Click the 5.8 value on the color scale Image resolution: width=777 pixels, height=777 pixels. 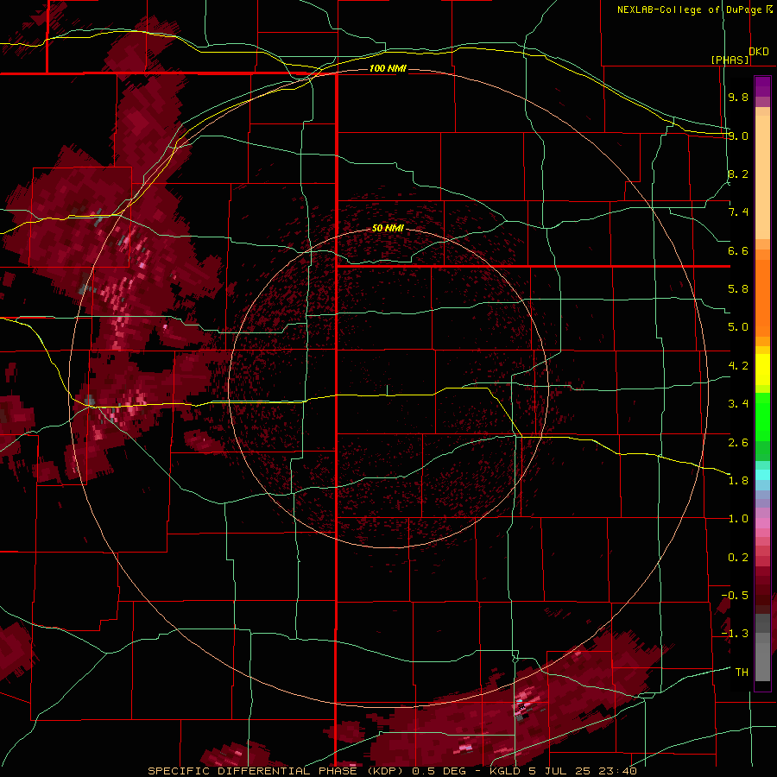pos(738,289)
